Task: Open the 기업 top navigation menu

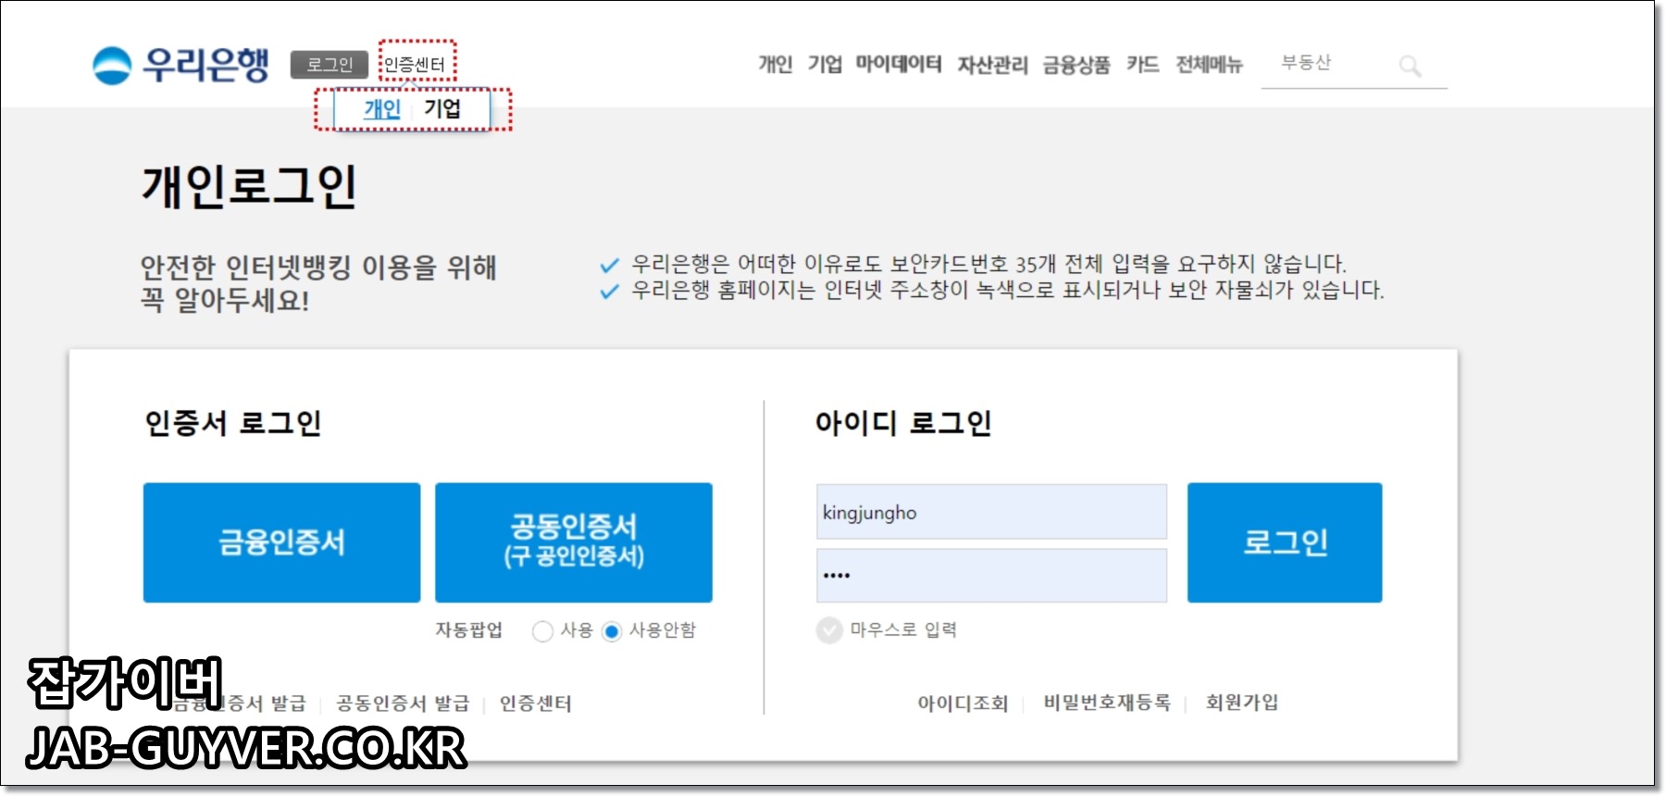Action: (x=825, y=64)
